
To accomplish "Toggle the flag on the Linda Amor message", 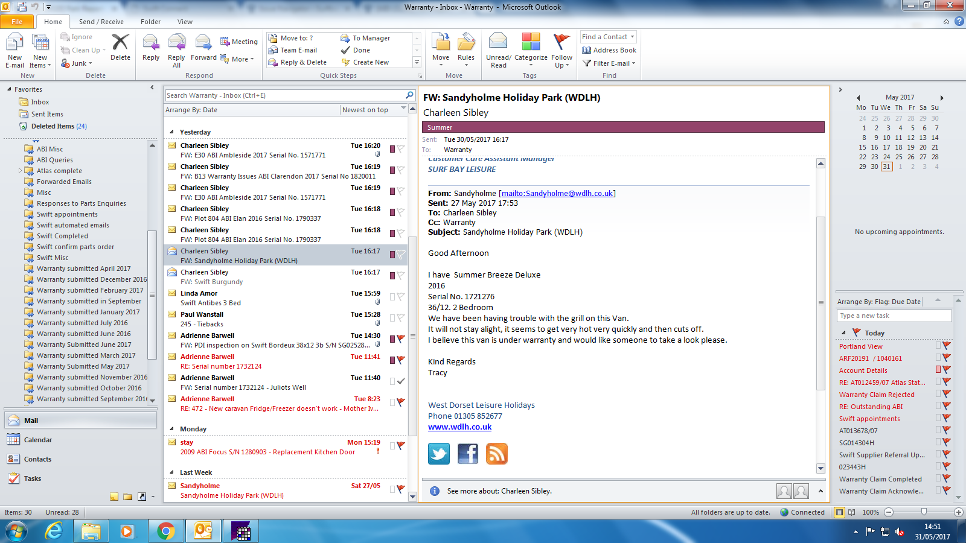I will (401, 297).
